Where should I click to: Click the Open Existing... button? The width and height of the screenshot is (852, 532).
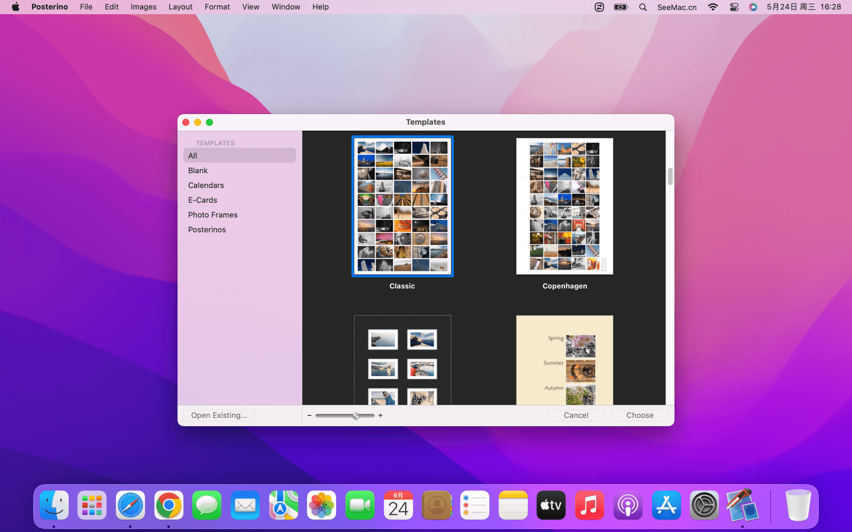pos(219,416)
